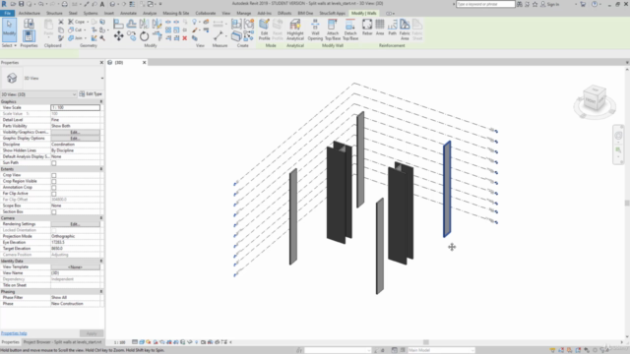Image resolution: width=630 pixels, height=354 pixels.
Task: Enable the Far Clip Active checkbox
Action: click(x=54, y=194)
